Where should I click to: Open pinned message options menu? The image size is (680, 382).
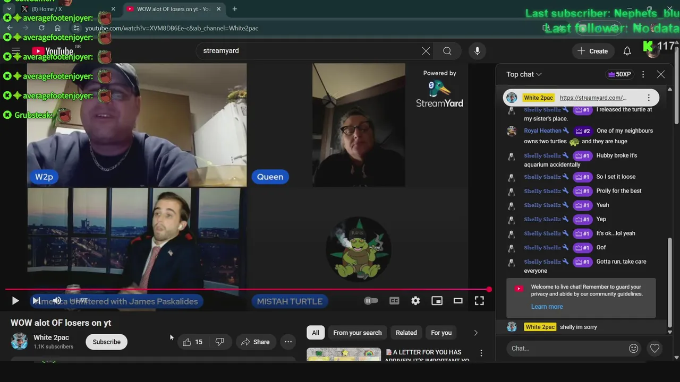pos(649,98)
